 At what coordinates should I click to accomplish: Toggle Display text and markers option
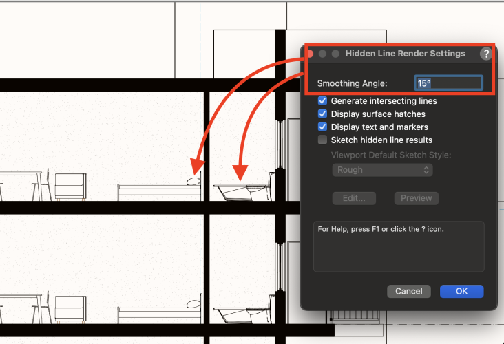click(x=322, y=127)
